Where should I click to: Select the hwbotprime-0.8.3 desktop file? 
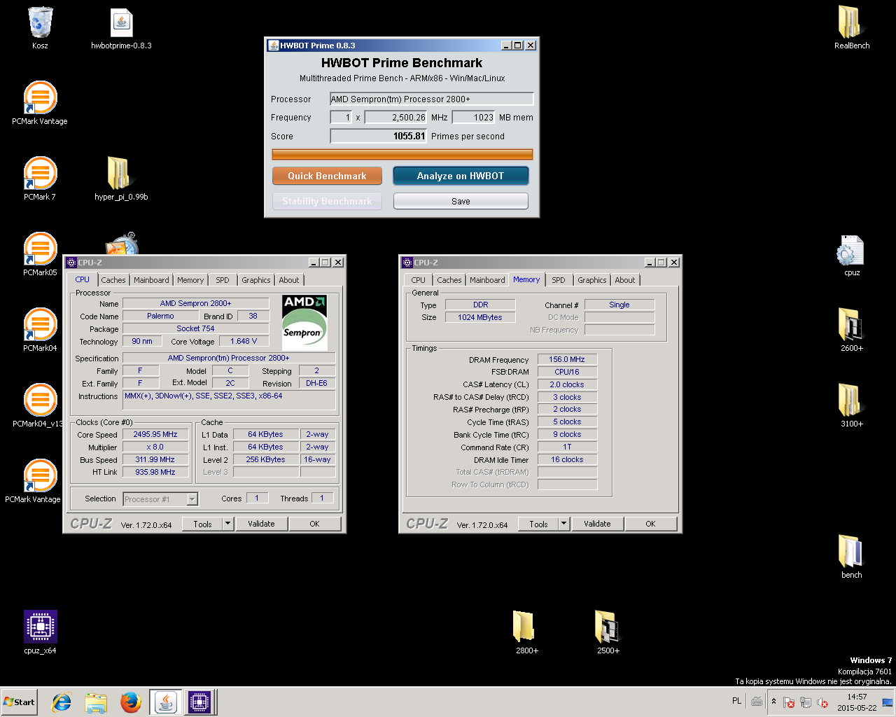pyautogui.click(x=121, y=22)
